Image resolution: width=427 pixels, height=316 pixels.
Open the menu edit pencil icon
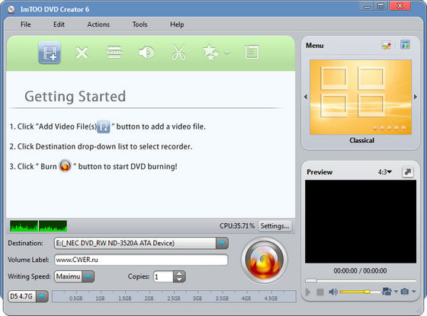(x=386, y=45)
